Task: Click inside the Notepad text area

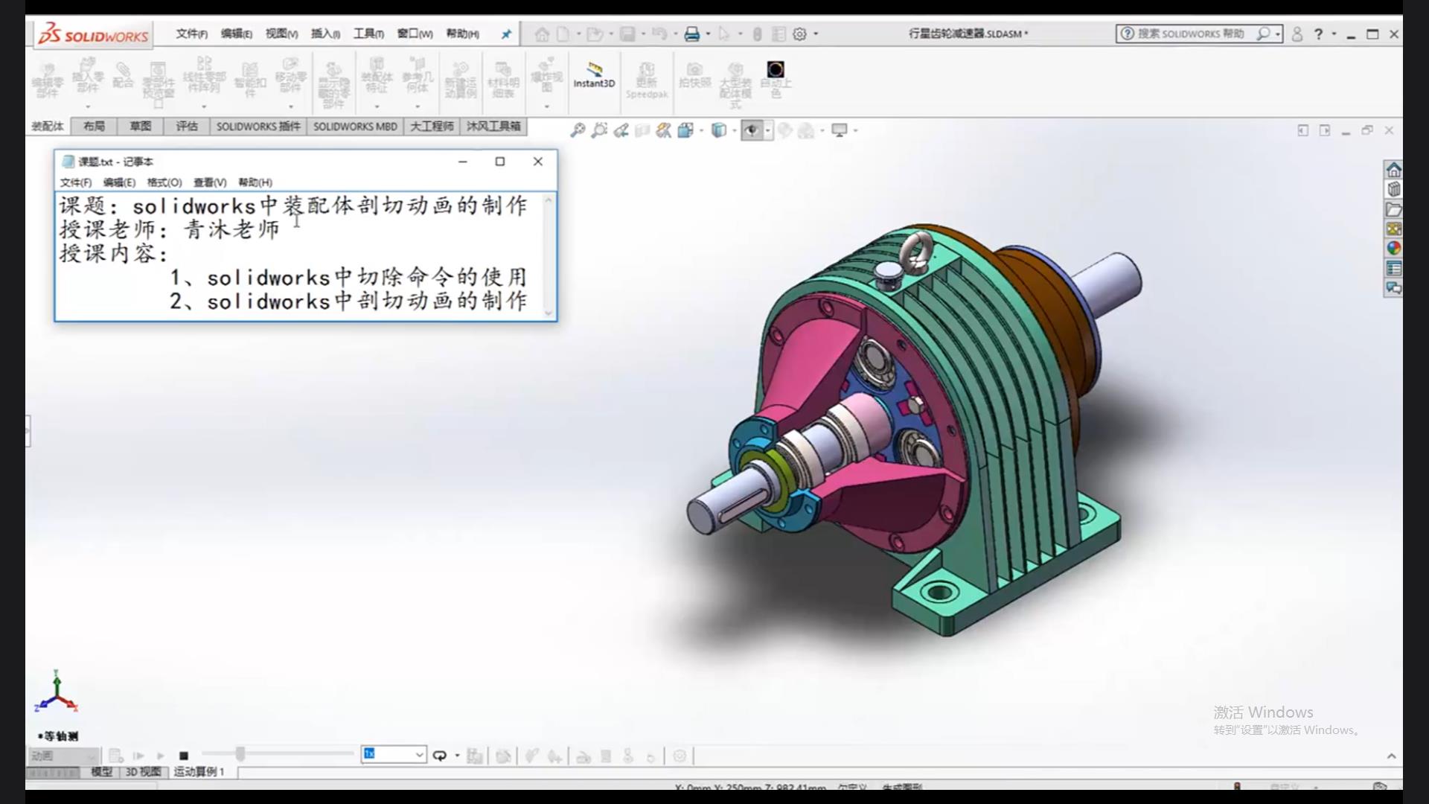Action: (300, 256)
